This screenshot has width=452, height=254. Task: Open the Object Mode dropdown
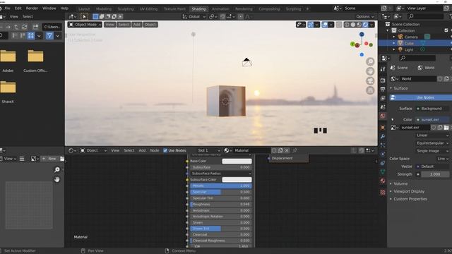tap(85, 25)
